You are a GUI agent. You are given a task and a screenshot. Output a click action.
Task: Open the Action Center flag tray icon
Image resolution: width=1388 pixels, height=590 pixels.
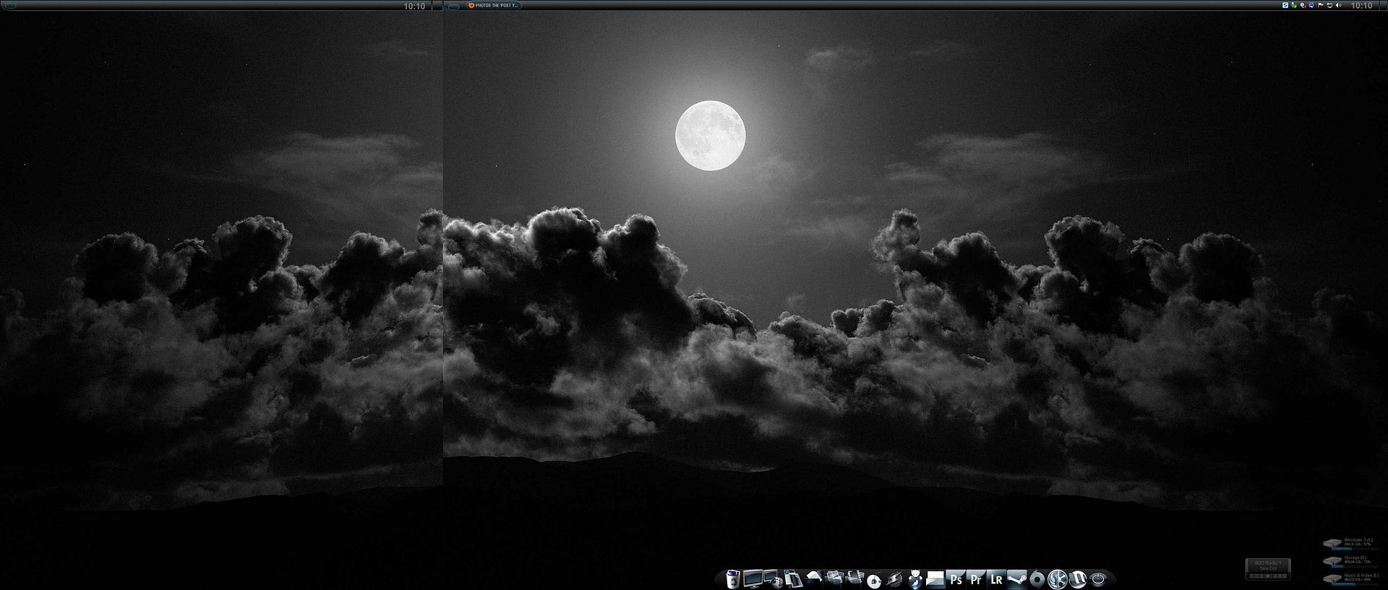click(1321, 6)
